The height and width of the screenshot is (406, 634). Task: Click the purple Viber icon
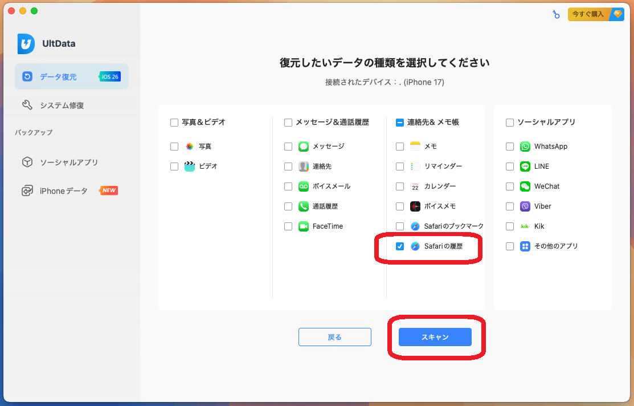click(525, 206)
